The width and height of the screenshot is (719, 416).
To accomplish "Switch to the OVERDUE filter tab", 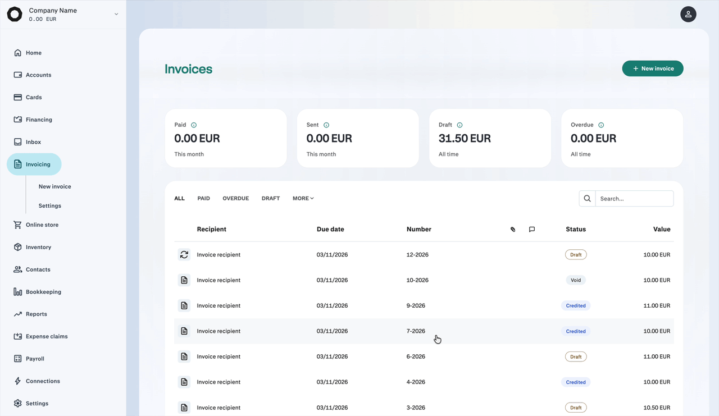I will 236,198.
